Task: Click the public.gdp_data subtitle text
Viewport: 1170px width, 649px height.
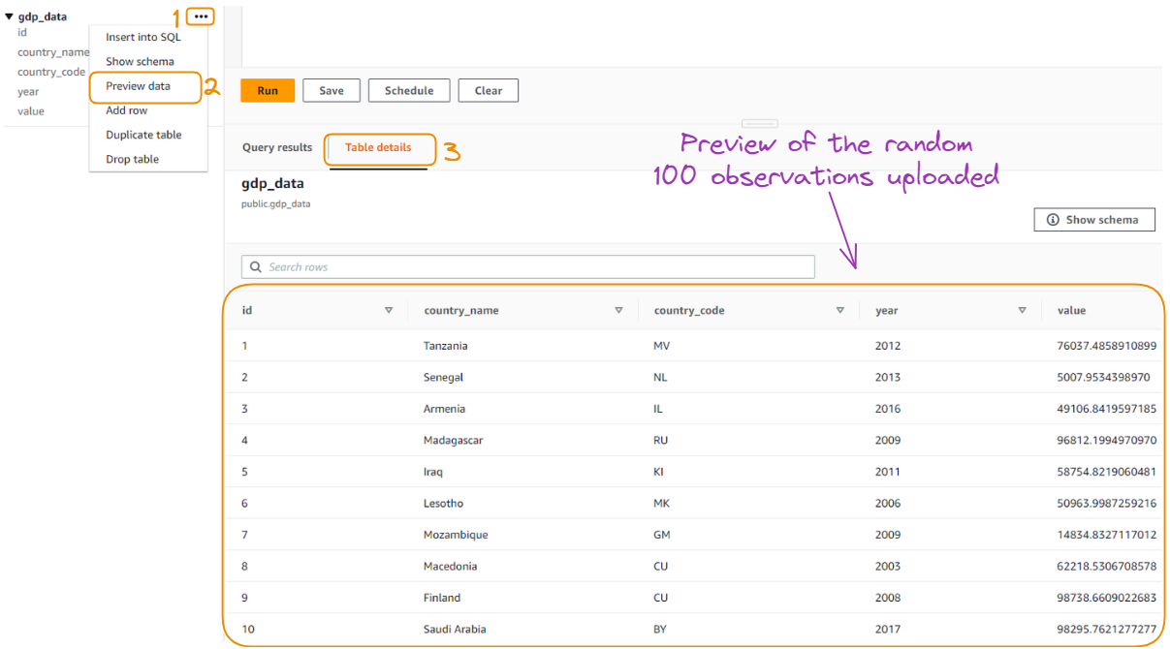Action: tap(276, 204)
